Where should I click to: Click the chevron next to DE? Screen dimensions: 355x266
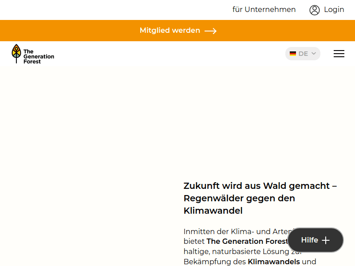click(x=313, y=53)
